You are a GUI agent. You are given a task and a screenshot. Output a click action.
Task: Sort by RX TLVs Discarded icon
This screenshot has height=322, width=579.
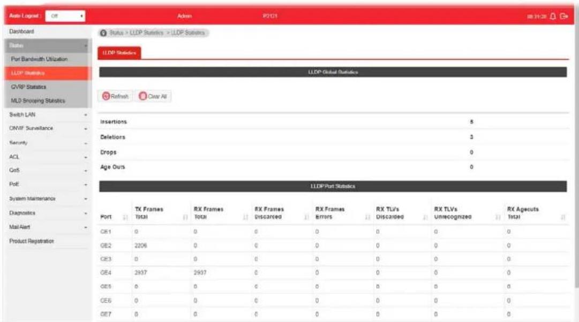[x=425, y=217]
